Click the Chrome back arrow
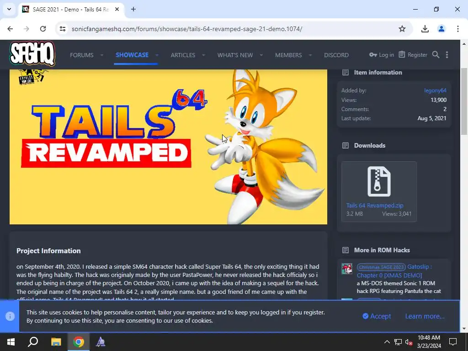 10,29
